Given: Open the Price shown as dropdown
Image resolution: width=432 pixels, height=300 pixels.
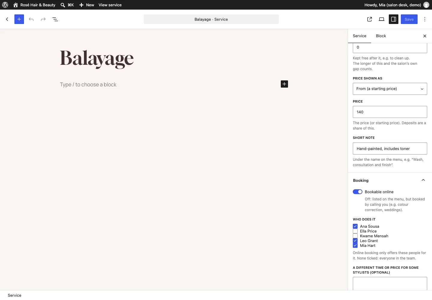Looking at the screenshot, I should [390, 89].
